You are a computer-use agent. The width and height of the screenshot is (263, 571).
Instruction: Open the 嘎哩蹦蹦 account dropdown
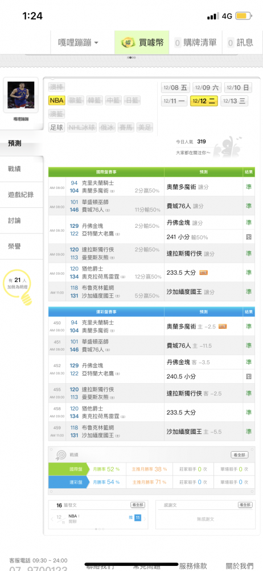(78, 43)
